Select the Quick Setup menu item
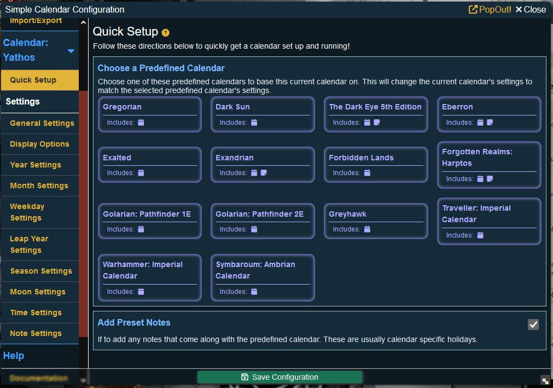Image resolution: width=553 pixels, height=388 pixels. point(40,80)
